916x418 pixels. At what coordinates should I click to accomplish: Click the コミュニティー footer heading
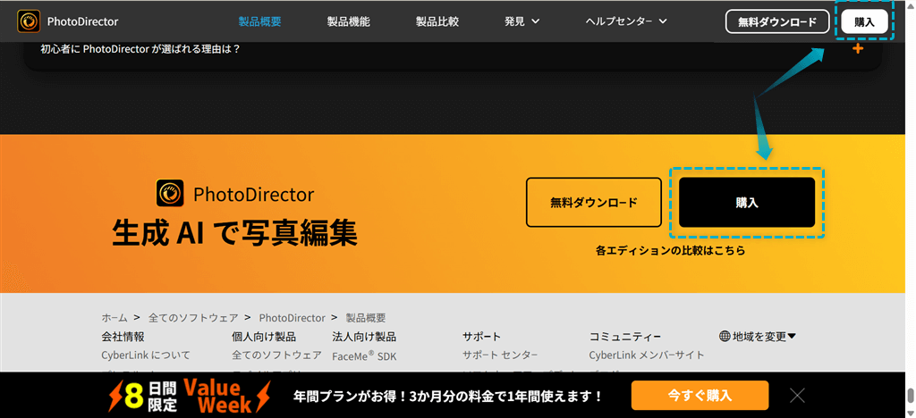[x=625, y=337]
